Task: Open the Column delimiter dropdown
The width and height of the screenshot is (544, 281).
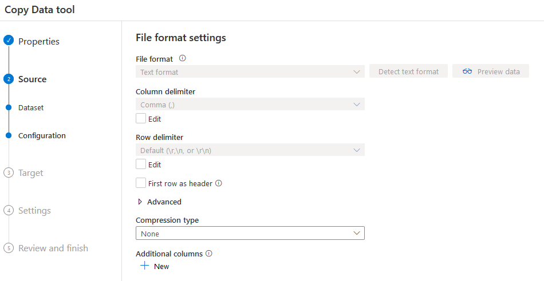Action: click(x=250, y=105)
